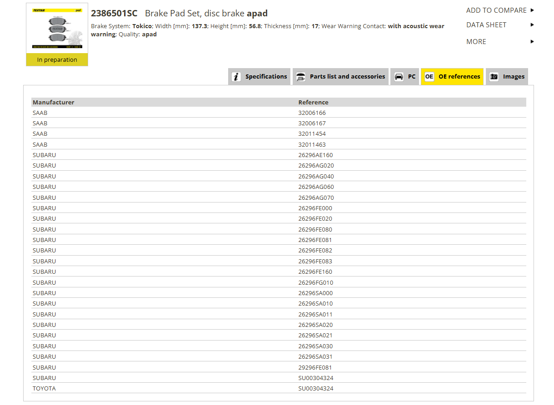This screenshot has width=554, height=405.
Task: Click the info icon on Specifications tab
Action: click(236, 77)
